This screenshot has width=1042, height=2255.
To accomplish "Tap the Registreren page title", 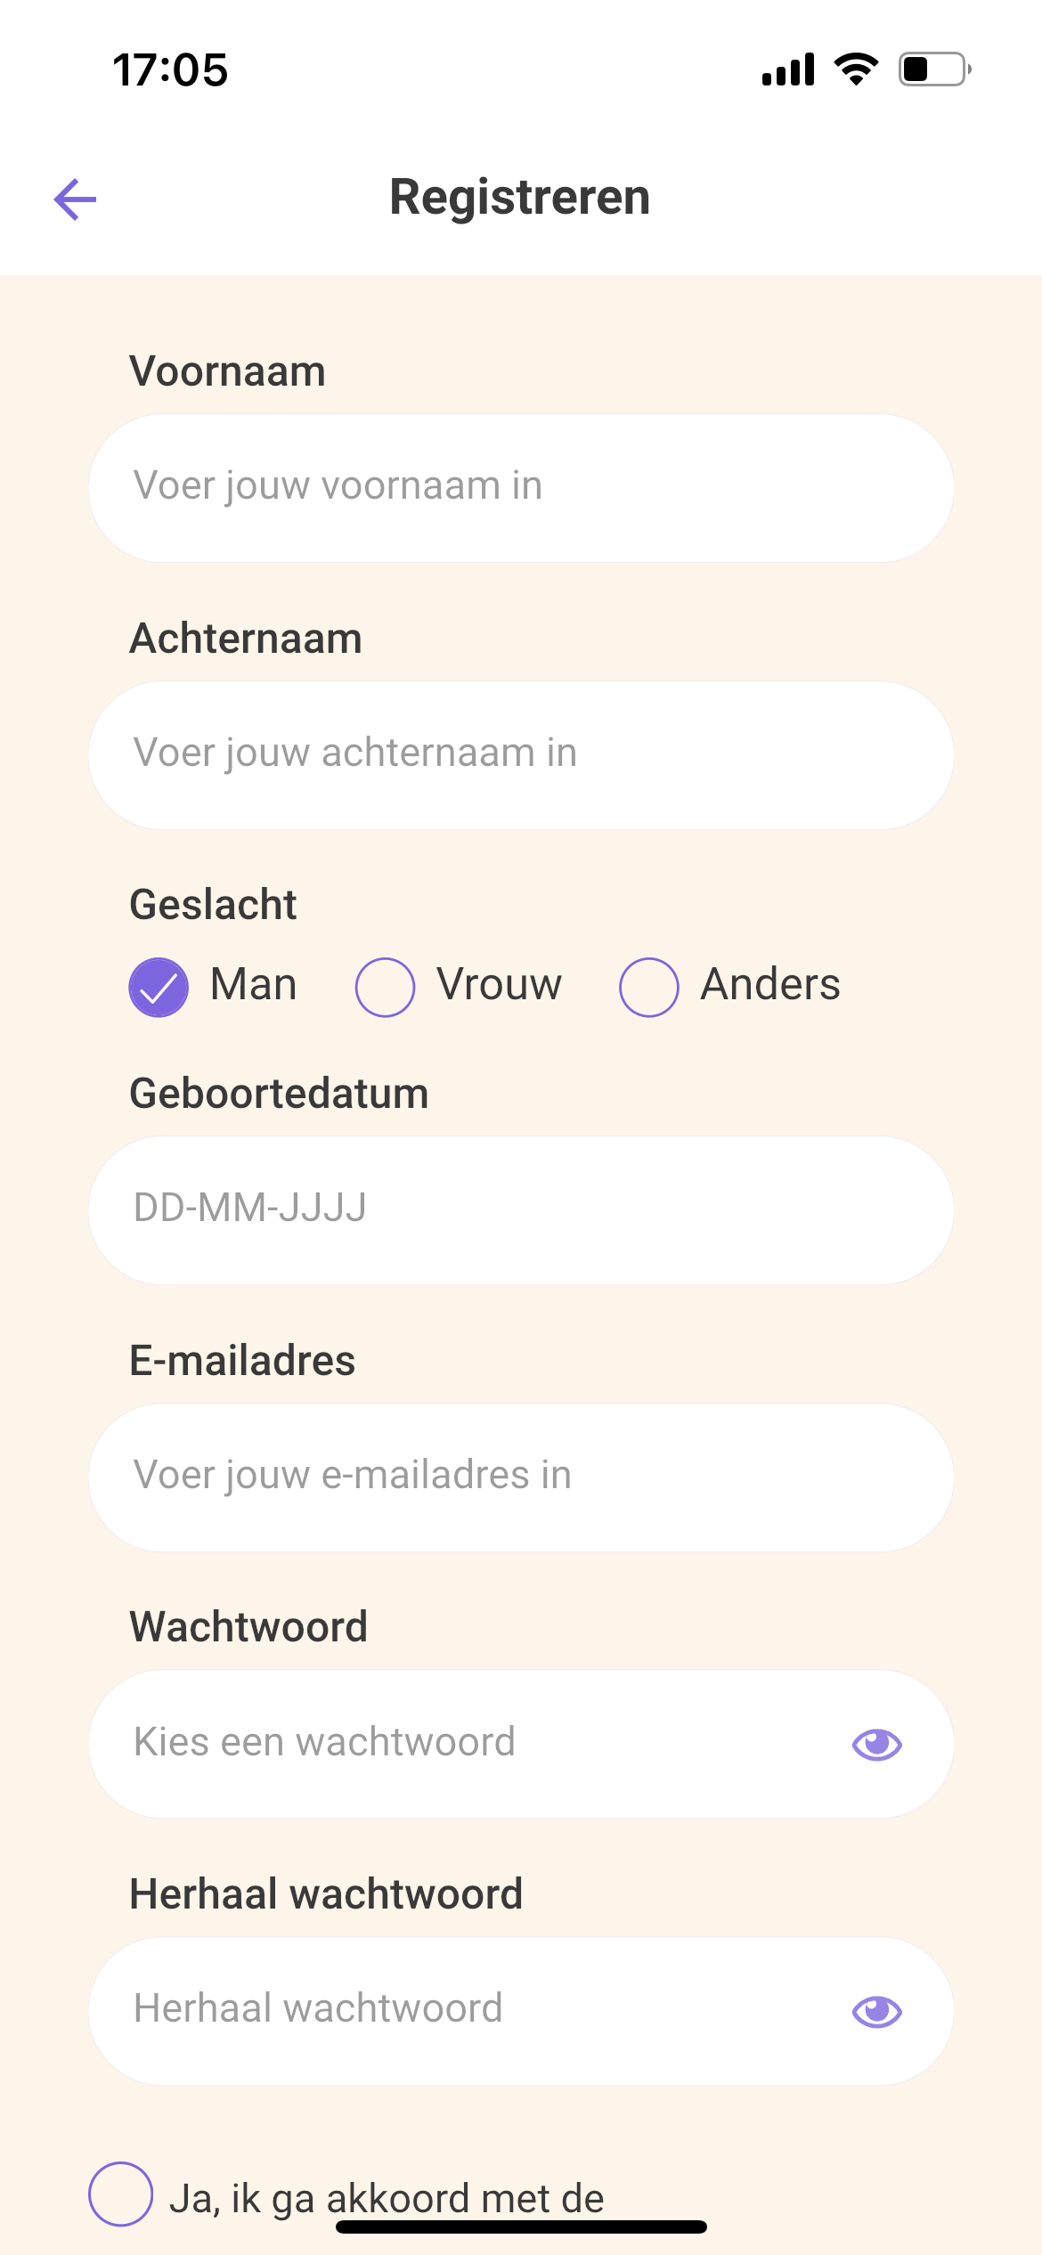I will (520, 197).
